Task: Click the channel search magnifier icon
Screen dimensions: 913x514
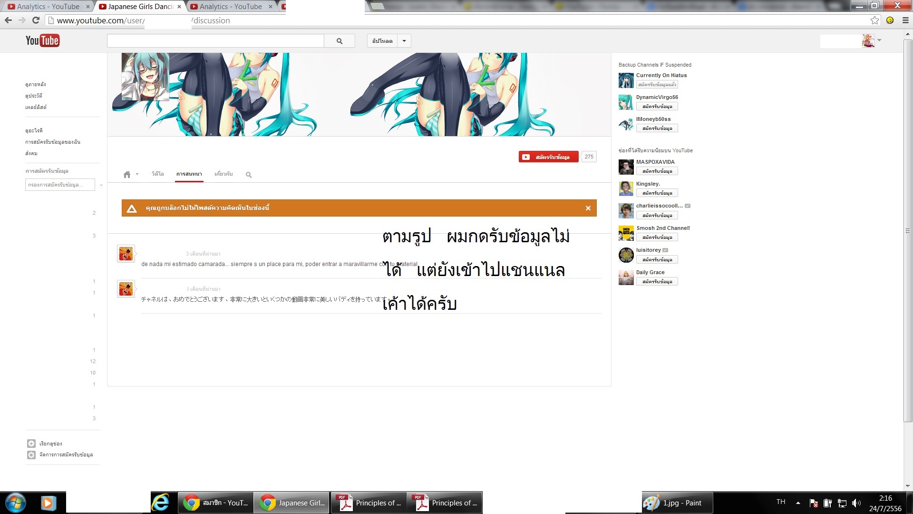Action: point(248,175)
